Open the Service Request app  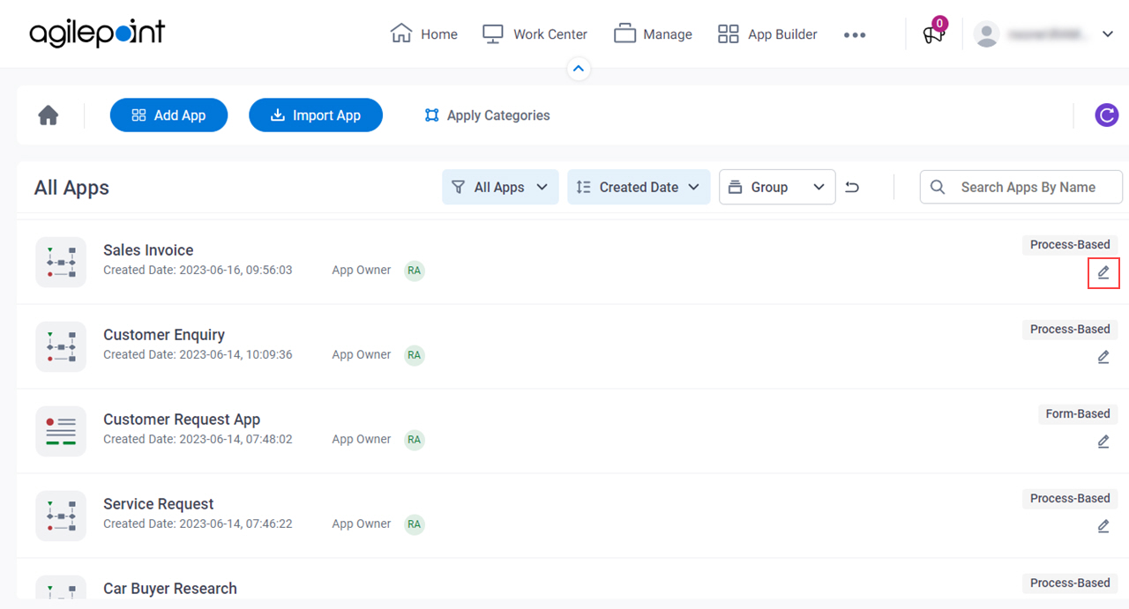click(x=159, y=504)
